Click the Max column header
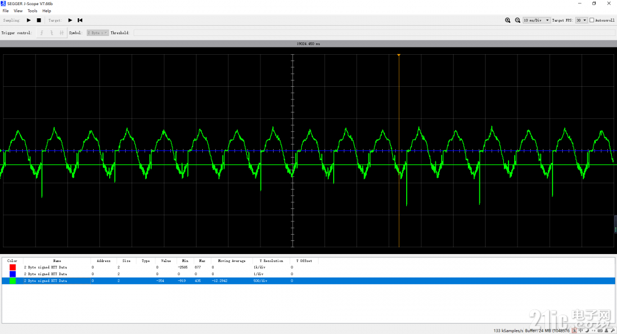 [x=202, y=260]
